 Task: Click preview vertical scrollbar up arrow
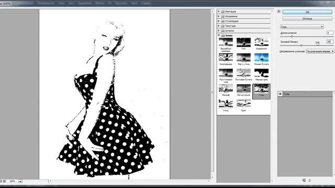click(213, 11)
